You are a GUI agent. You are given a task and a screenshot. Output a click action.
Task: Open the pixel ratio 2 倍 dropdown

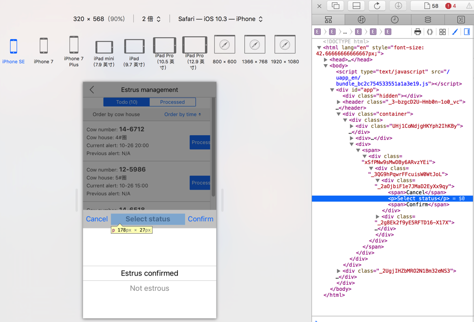151,19
